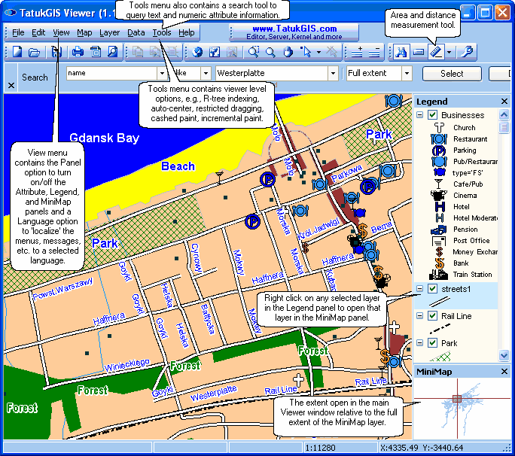
Task: Click the remove layer minus icon
Action: coord(374,52)
